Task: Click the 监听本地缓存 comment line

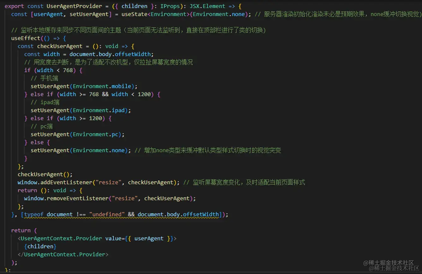Action: [x=138, y=30]
